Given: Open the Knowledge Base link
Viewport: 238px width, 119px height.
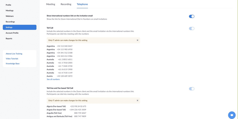Looking at the screenshot, I should click(x=13, y=64).
